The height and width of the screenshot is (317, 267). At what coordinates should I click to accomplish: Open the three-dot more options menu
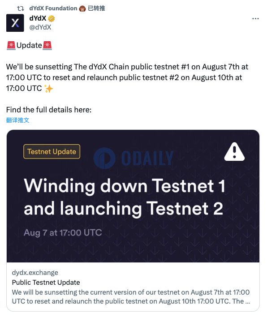(255, 19)
